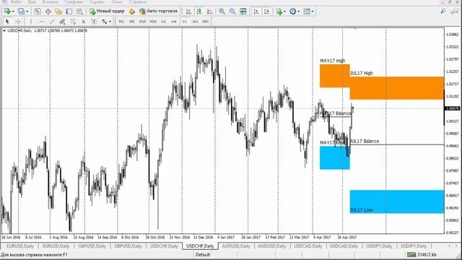Switch timeframe to M30
The image size is (462, 260).
click(153, 22)
